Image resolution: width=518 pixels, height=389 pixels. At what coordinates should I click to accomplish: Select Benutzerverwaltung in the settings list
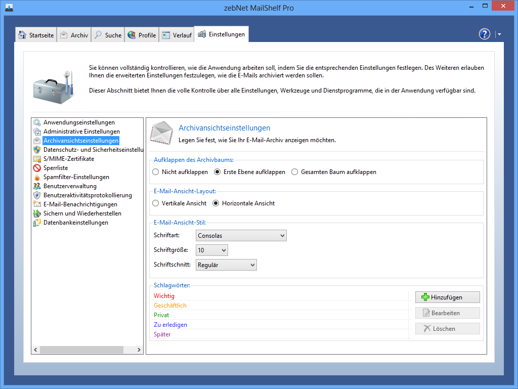click(x=70, y=186)
